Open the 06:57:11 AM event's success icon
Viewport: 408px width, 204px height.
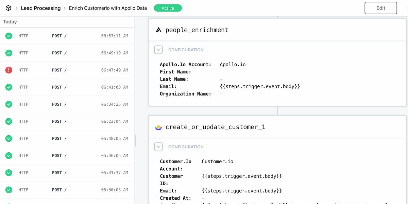tap(9, 36)
